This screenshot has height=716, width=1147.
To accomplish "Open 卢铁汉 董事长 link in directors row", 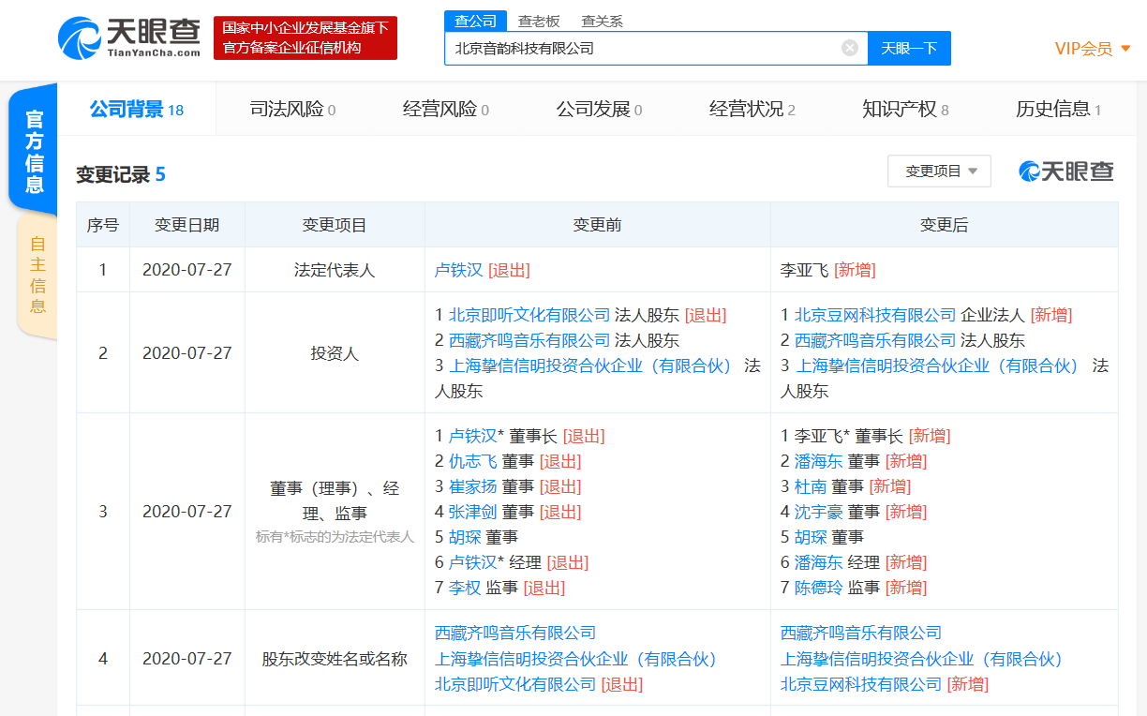I will pos(473,436).
